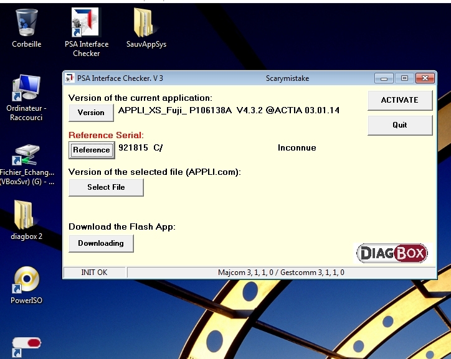Image resolution: width=451 pixels, height=359 pixels.
Task: Select the PowerISO desktop shortcut
Action: tap(26, 285)
